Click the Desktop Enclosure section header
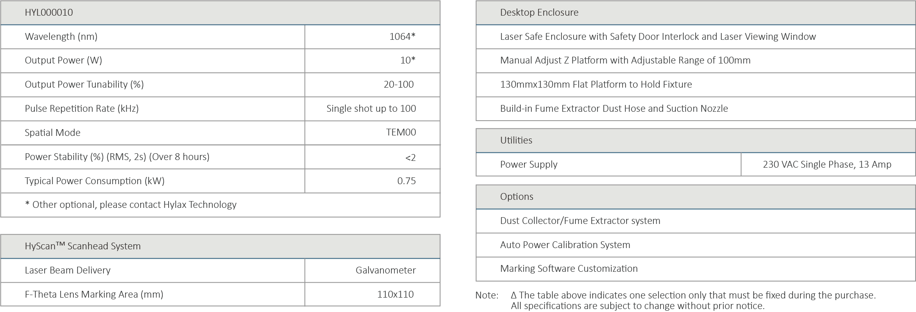The height and width of the screenshot is (312, 916). coord(539,12)
